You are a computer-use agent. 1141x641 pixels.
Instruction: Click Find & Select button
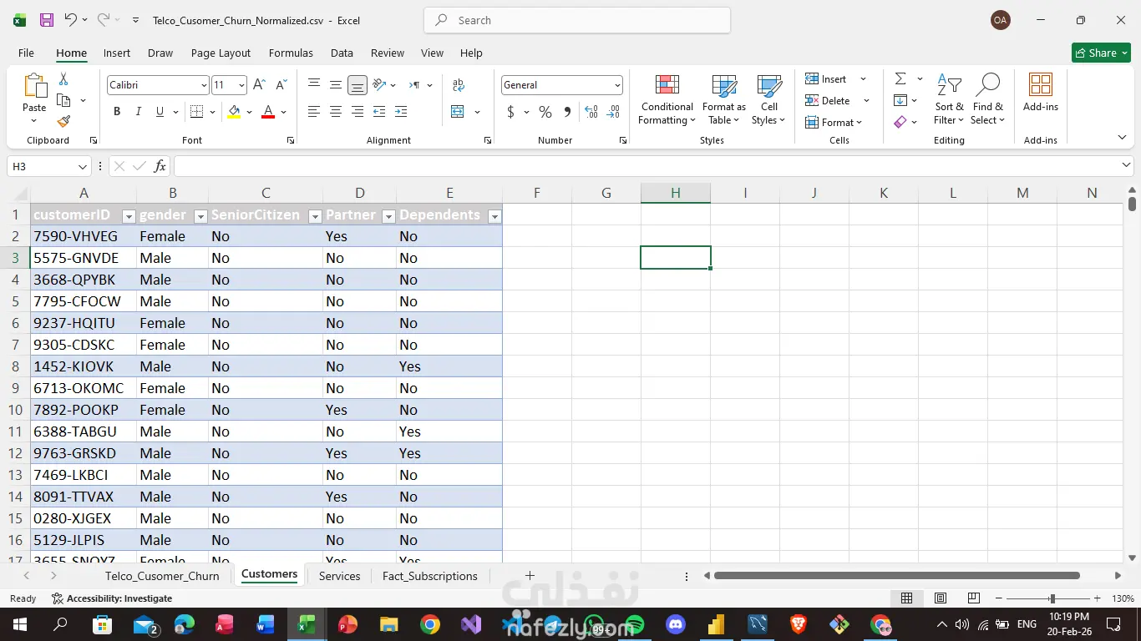[988, 100]
